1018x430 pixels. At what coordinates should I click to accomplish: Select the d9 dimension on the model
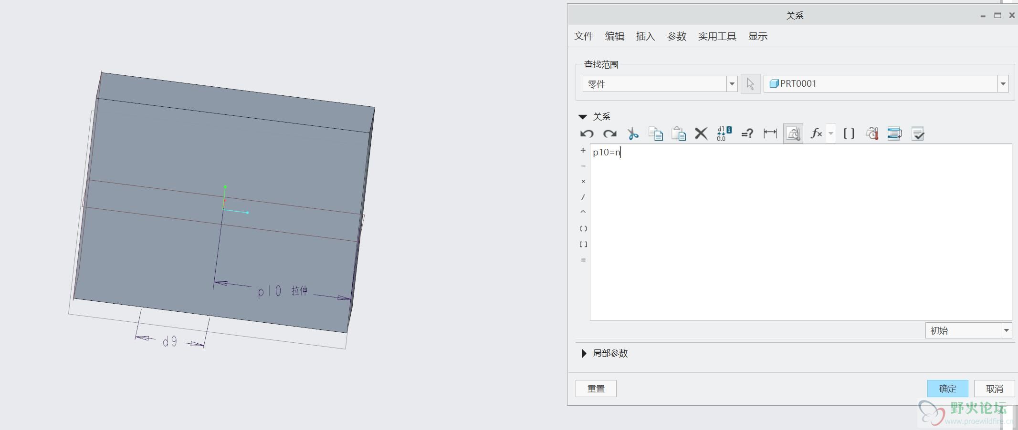tap(170, 341)
